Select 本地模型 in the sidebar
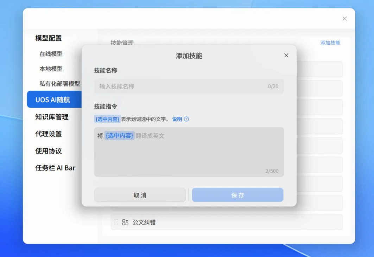This screenshot has height=257, width=374. [x=51, y=69]
